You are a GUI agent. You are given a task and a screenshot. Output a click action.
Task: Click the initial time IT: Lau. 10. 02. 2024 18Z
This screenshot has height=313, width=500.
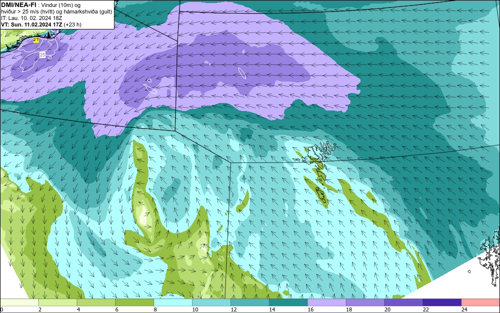tap(31, 18)
